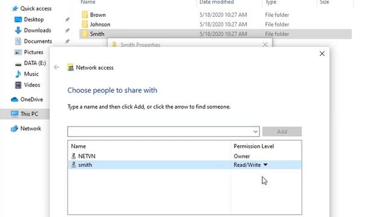Select Quick access label in navigation pane
Screen dimensions: 386x217
pos(36,8)
